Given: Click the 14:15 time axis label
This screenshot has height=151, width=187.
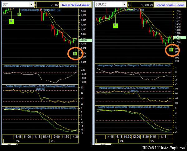Looking at the screenshot, I should [x=37, y=137].
